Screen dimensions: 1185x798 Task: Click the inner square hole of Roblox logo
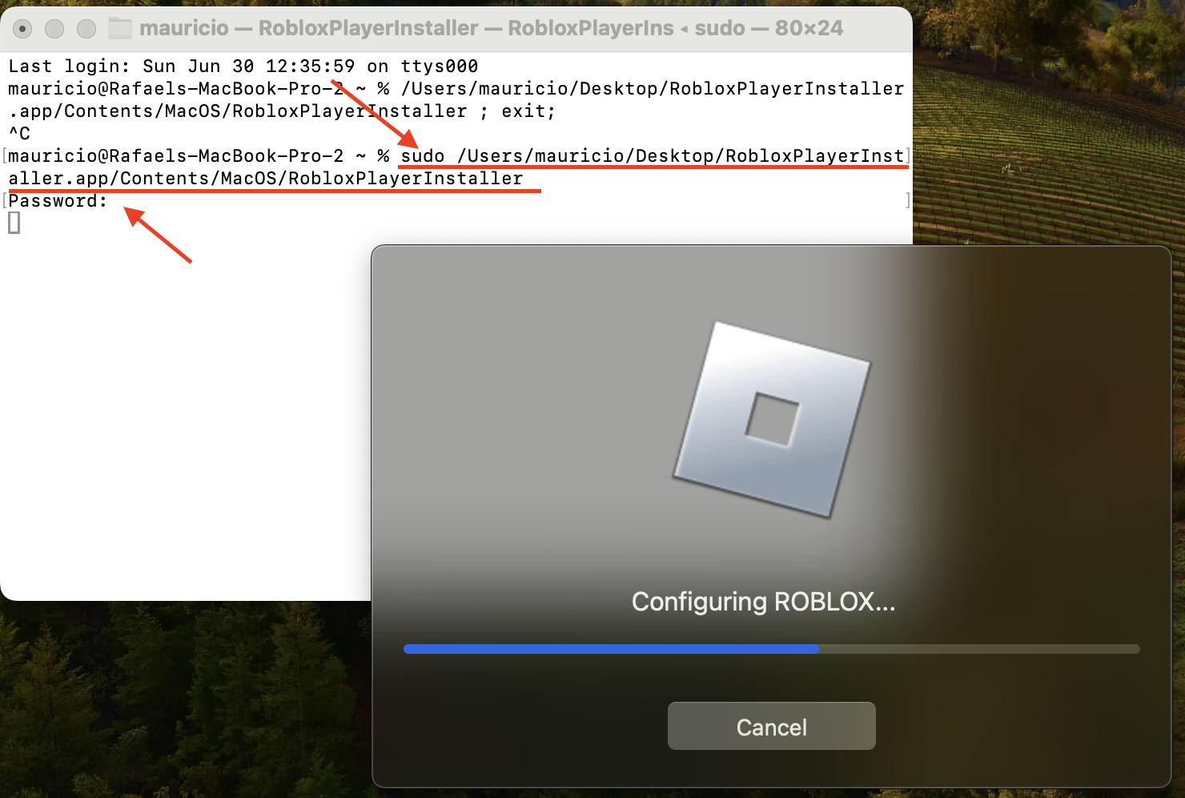point(773,420)
